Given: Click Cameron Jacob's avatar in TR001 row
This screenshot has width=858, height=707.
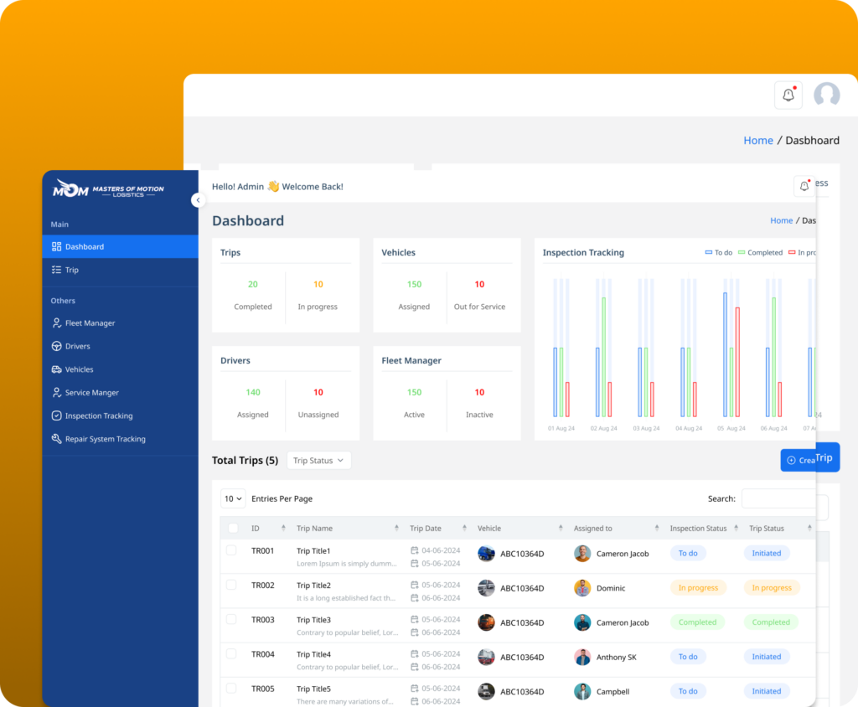Looking at the screenshot, I should click(582, 554).
